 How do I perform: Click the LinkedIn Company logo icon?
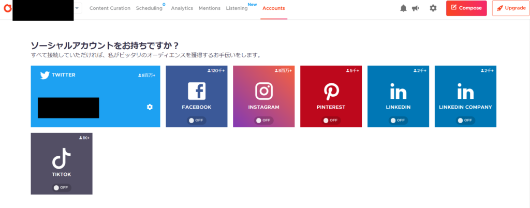click(465, 91)
